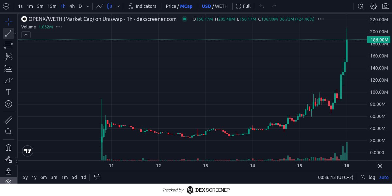392x196 pixels.
Task: Open price axis settings gear
Action: (380, 166)
